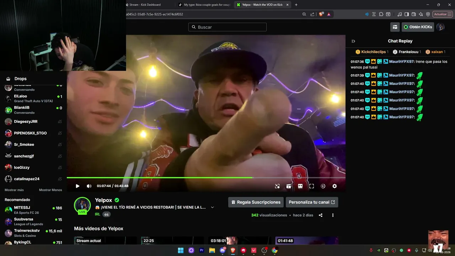Switch to the TikTok 'My type: Ibiza' tab
This screenshot has height=256, width=455.
pyautogui.click(x=204, y=5)
